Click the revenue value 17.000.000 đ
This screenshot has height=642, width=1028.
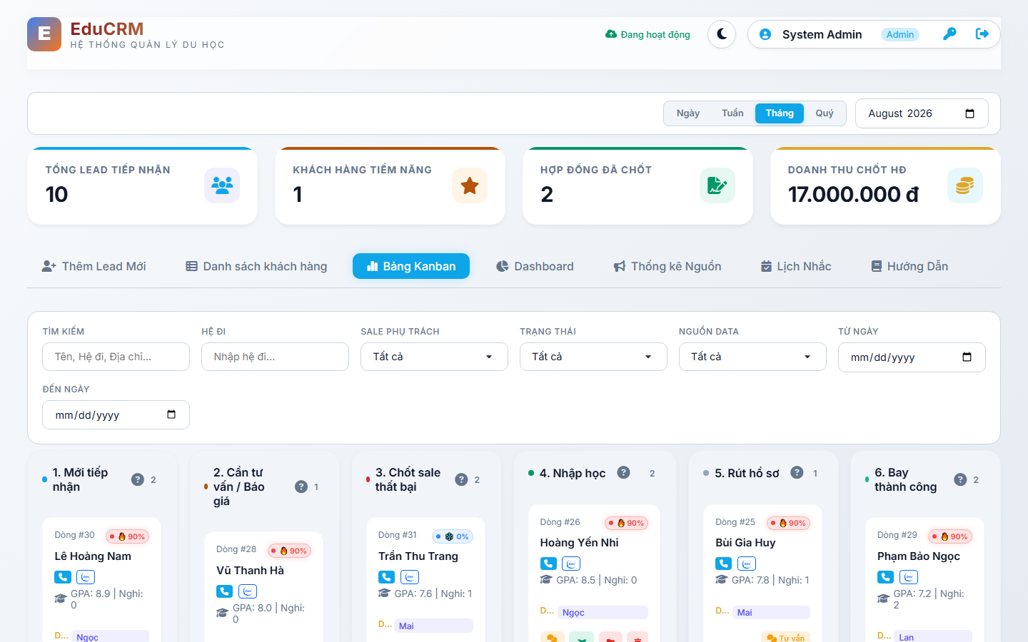(x=853, y=194)
